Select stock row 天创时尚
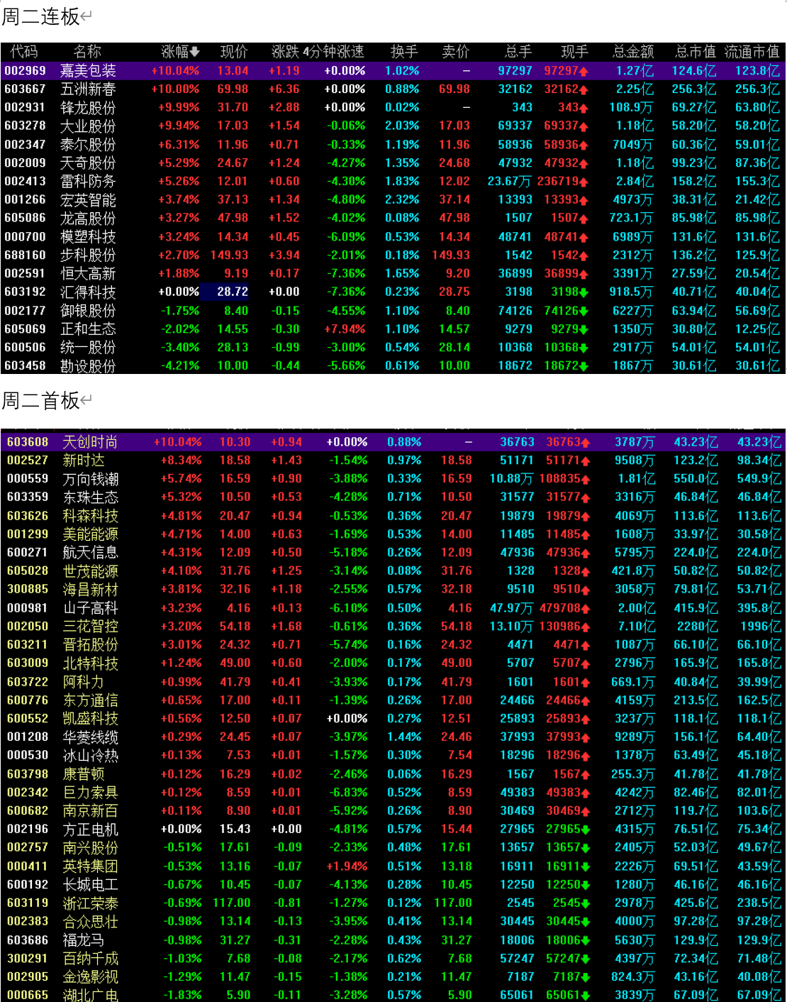 [x=393, y=442]
